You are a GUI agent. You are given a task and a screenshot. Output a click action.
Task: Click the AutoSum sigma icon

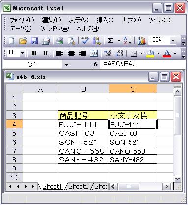pyautogui.click(x=111, y=41)
